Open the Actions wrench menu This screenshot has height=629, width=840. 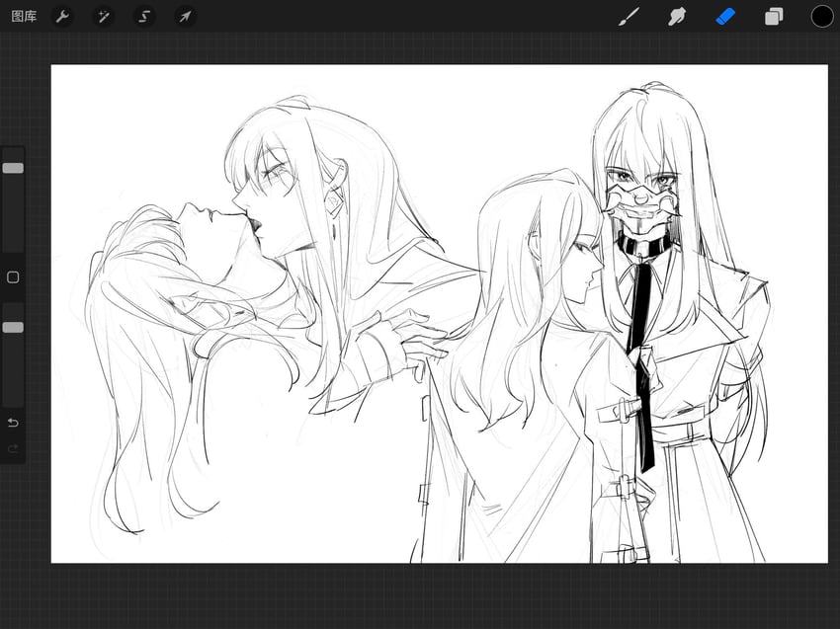[x=62, y=17]
